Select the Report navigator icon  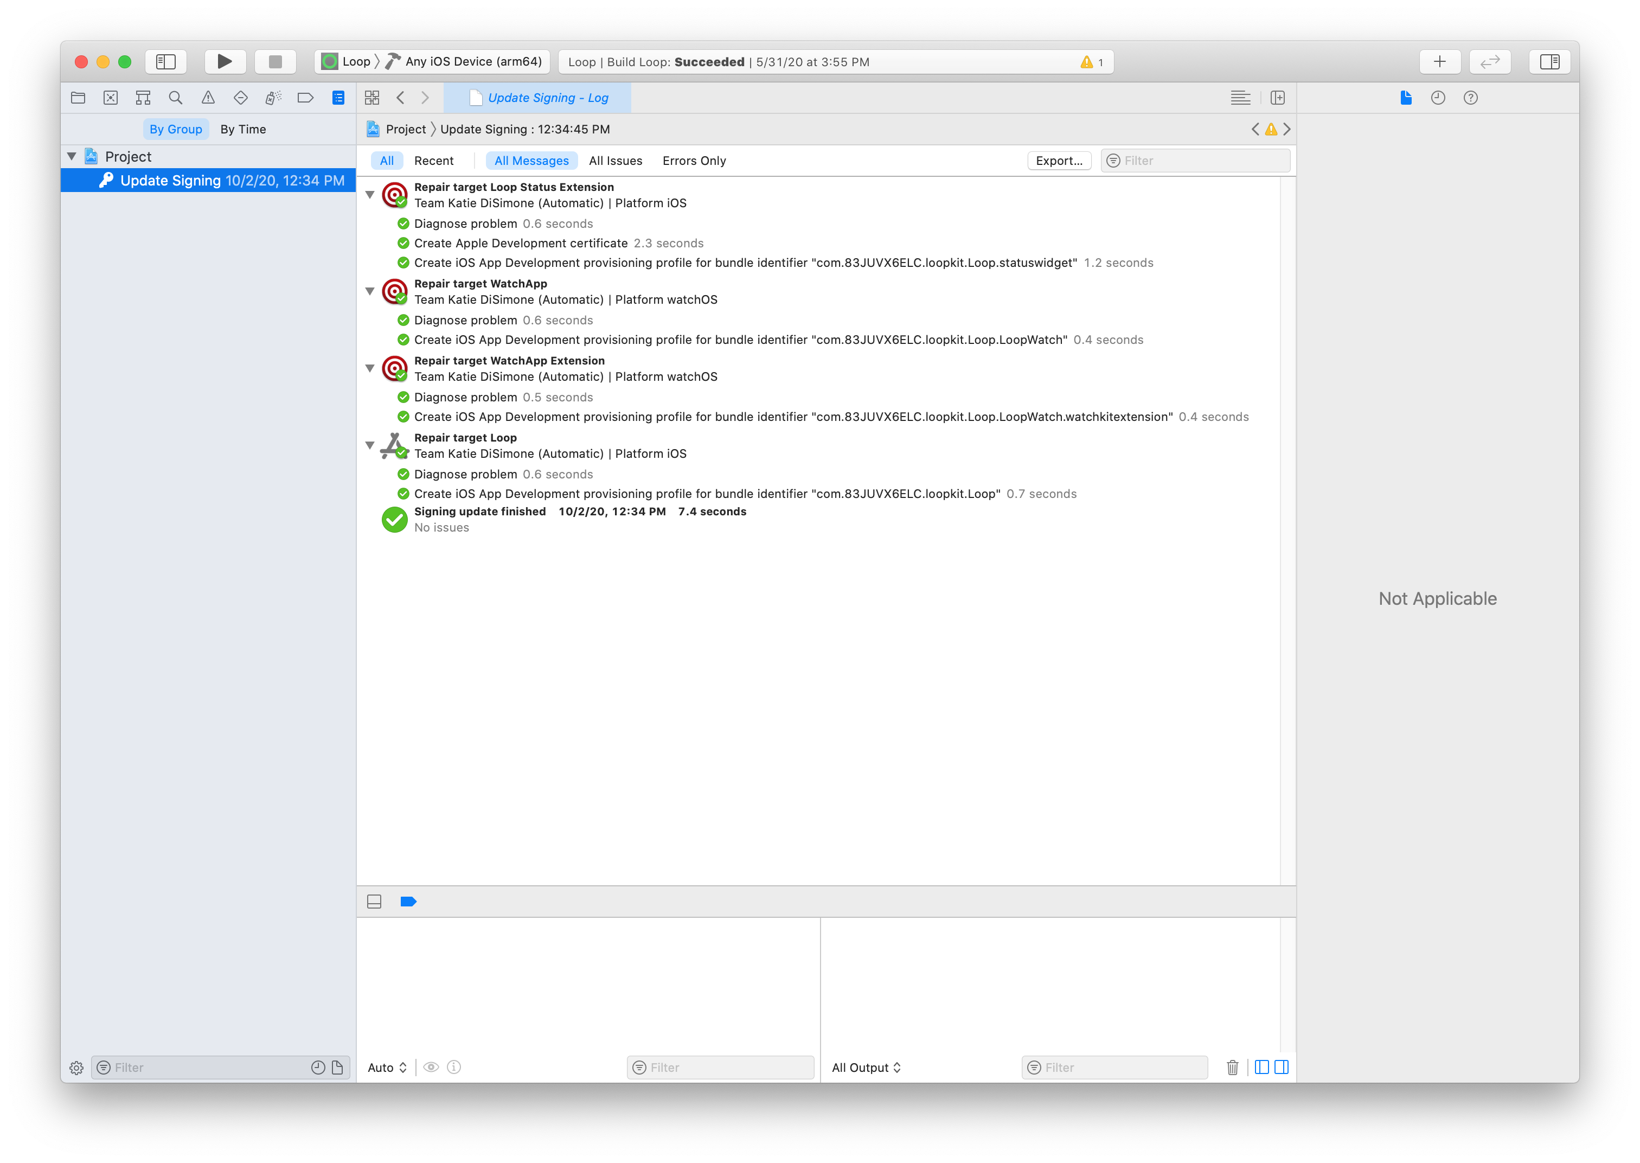pyautogui.click(x=338, y=98)
